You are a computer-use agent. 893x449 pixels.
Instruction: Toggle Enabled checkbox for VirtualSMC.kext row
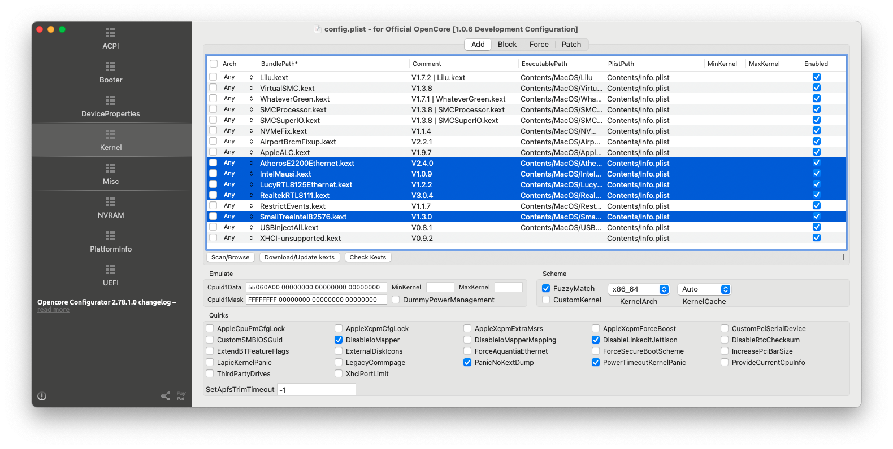817,88
